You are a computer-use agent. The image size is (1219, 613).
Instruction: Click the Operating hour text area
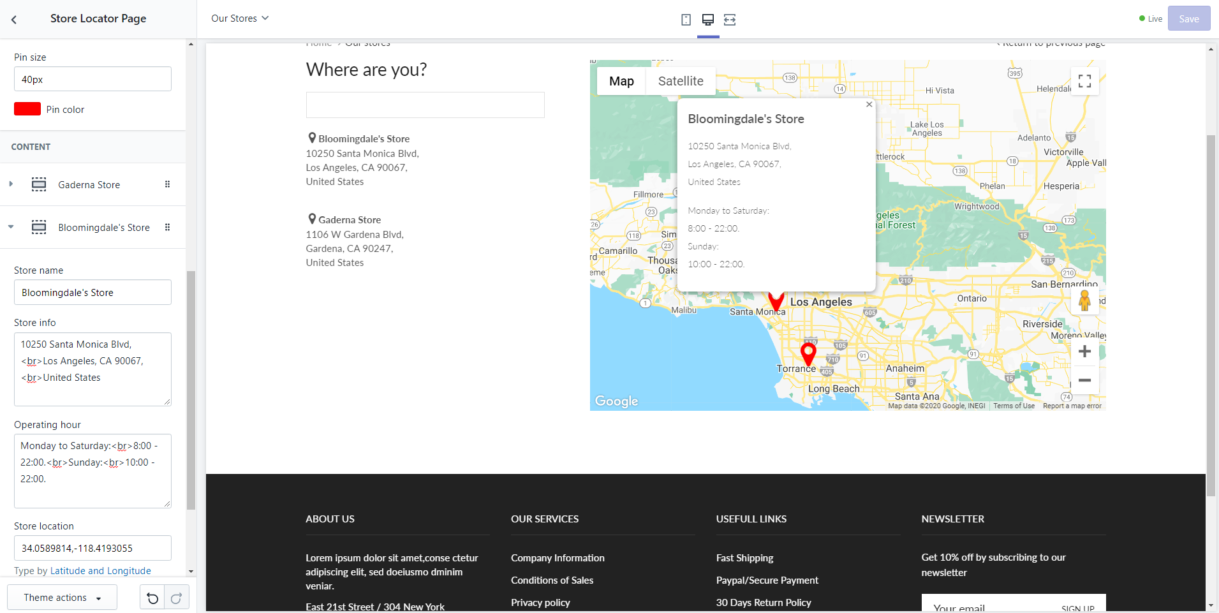click(92, 471)
